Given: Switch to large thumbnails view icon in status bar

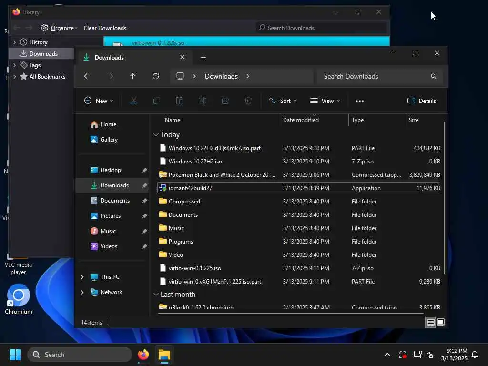Looking at the screenshot, I should pyautogui.click(x=441, y=322).
